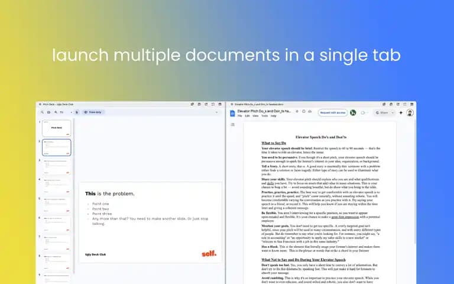Open the dropdown next to the Meet icon
Viewport: 454px width, 284px height.
pos(368,113)
